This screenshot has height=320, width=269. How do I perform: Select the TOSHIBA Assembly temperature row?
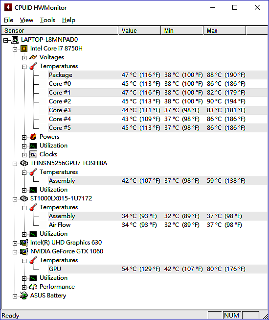point(157,181)
